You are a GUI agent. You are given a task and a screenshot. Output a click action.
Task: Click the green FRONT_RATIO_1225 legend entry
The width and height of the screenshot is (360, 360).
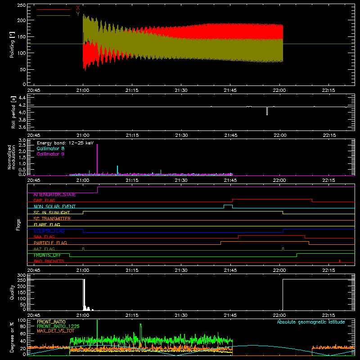click(x=58, y=326)
